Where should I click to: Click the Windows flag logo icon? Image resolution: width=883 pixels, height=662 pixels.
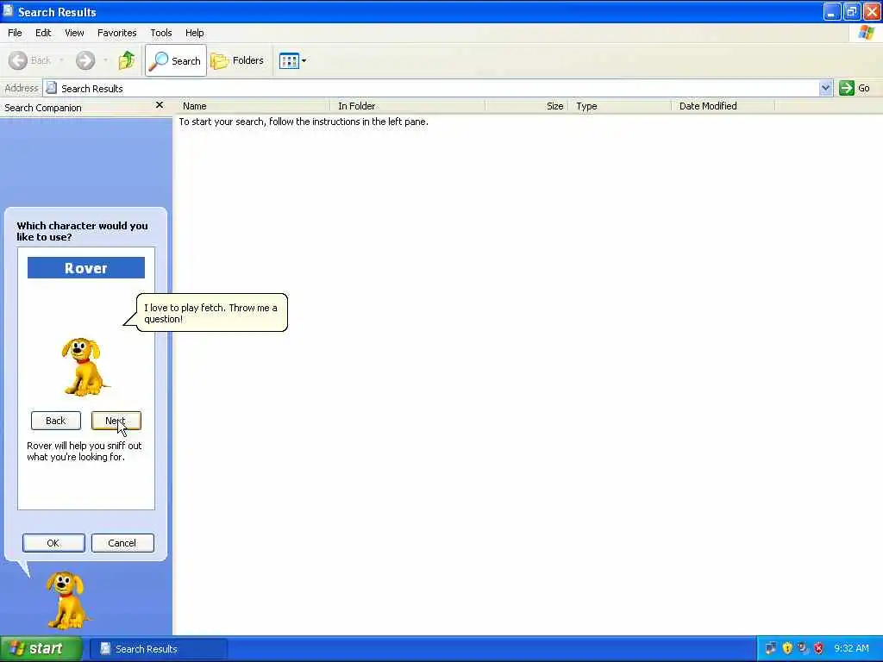(x=866, y=33)
